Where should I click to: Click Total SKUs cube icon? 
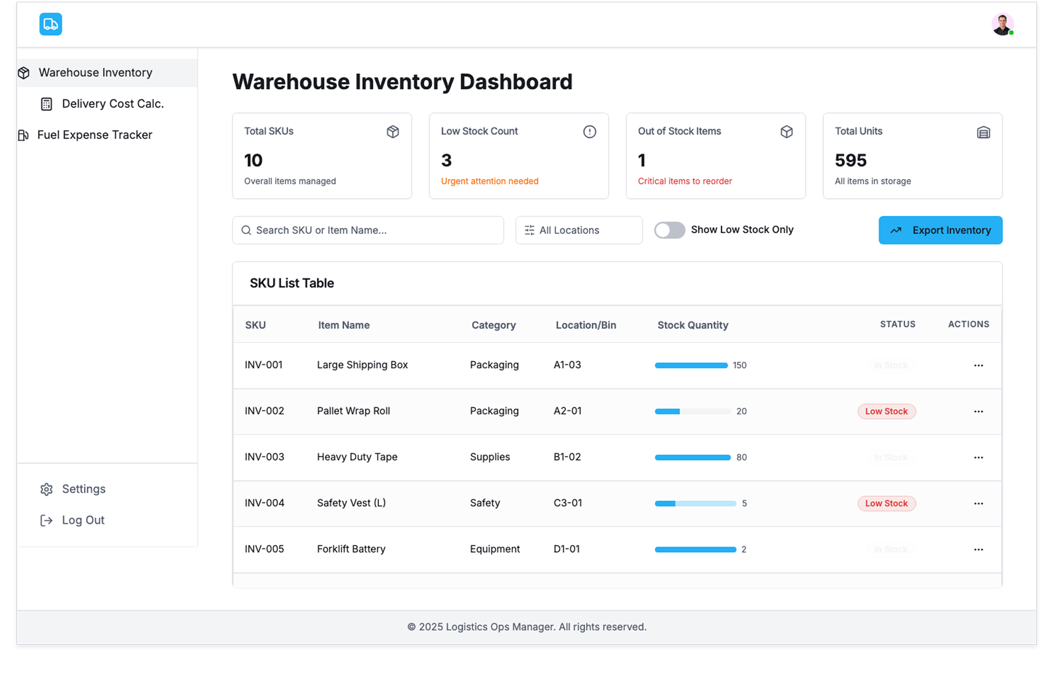[x=393, y=132]
